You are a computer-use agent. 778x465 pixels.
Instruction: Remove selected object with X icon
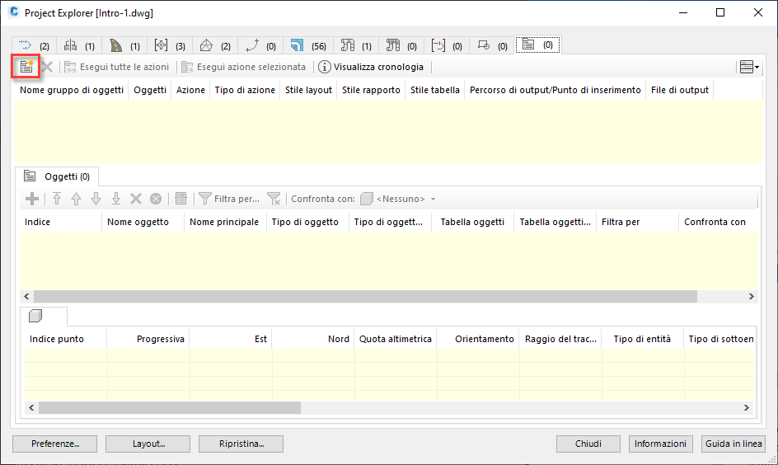coord(135,199)
